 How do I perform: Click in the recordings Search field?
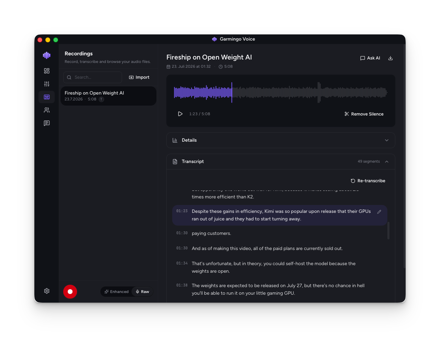click(93, 77)
